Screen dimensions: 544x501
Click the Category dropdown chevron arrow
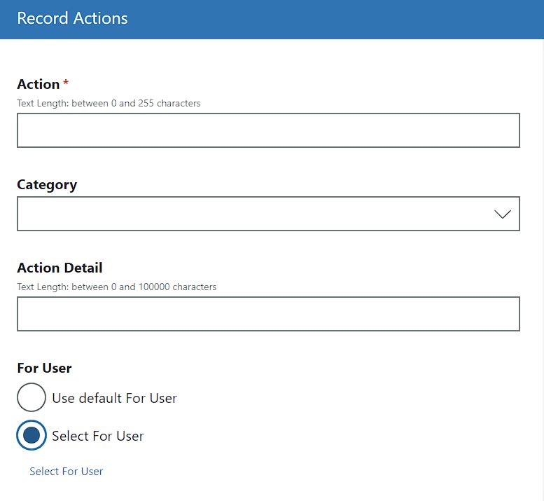click(502, 214)
